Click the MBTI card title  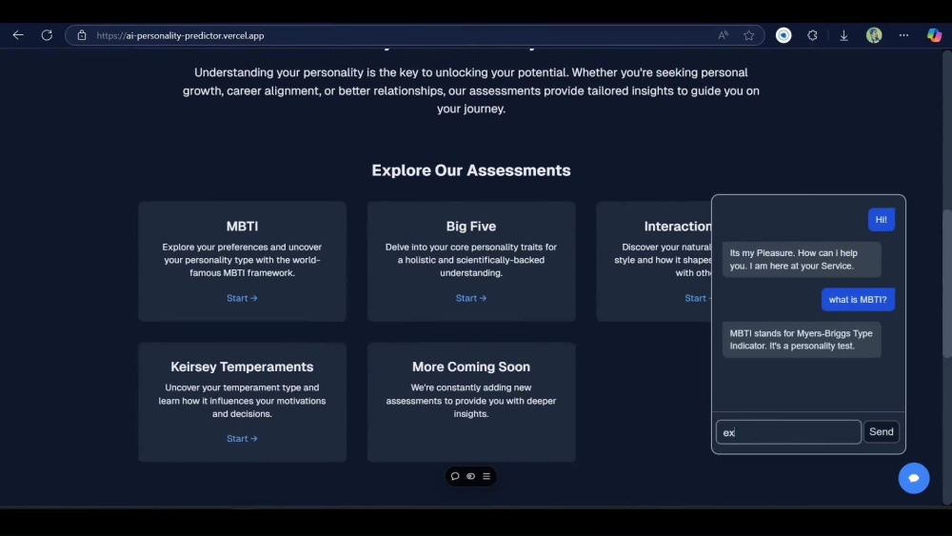click(x=242, y=226)
